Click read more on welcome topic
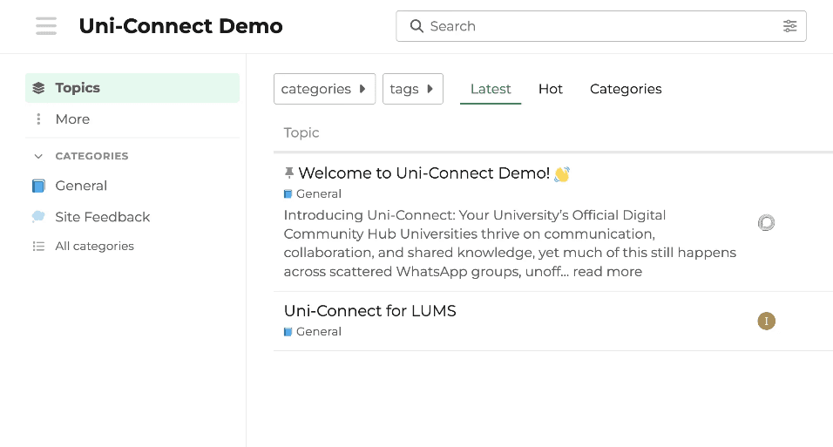 pos(607,272)
